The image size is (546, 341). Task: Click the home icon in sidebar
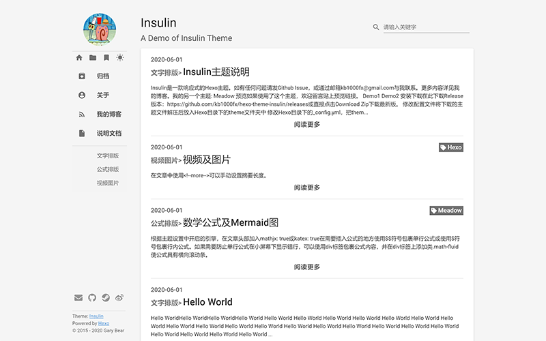[79, 58]
